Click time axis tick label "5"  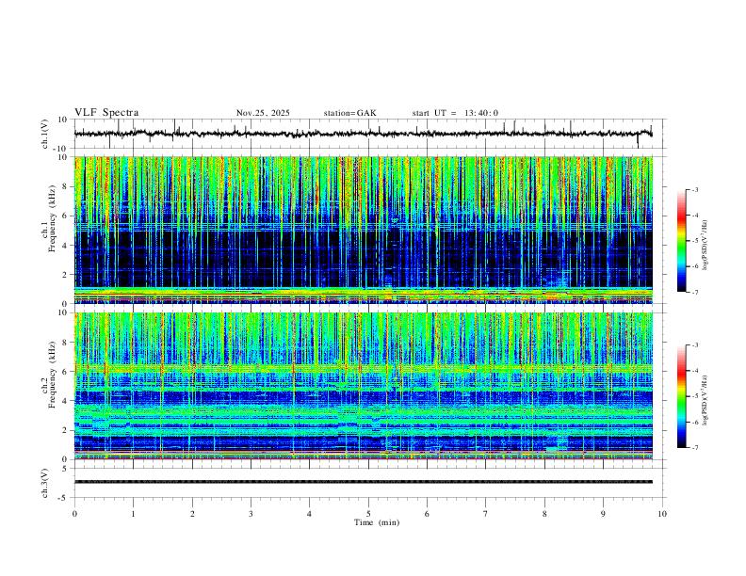point(368,514)
